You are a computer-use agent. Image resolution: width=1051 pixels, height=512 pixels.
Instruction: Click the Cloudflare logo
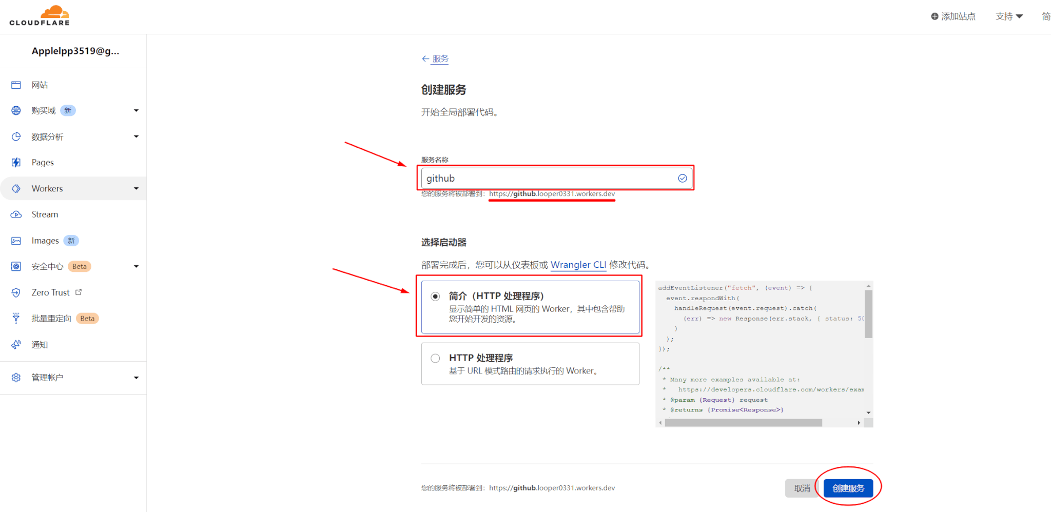point(40,16)
